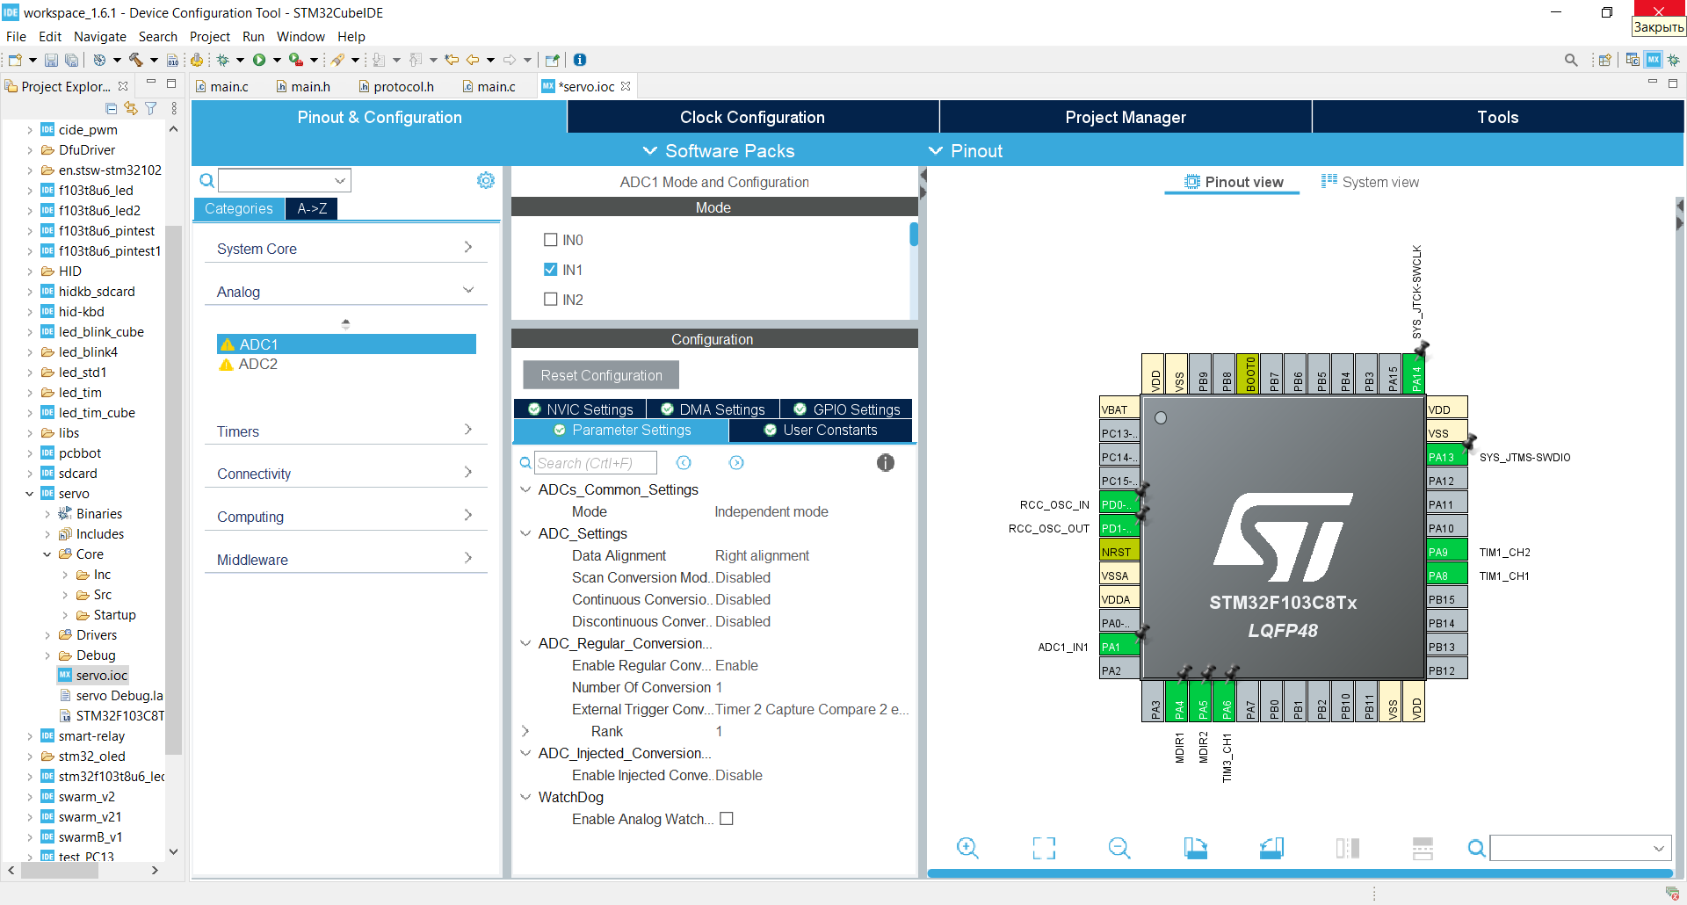Zoom in on the pinout chip view
Image resolution: width=1687 pixels, height=905 pixels.
pyautogui.click(x=967, y=848)
